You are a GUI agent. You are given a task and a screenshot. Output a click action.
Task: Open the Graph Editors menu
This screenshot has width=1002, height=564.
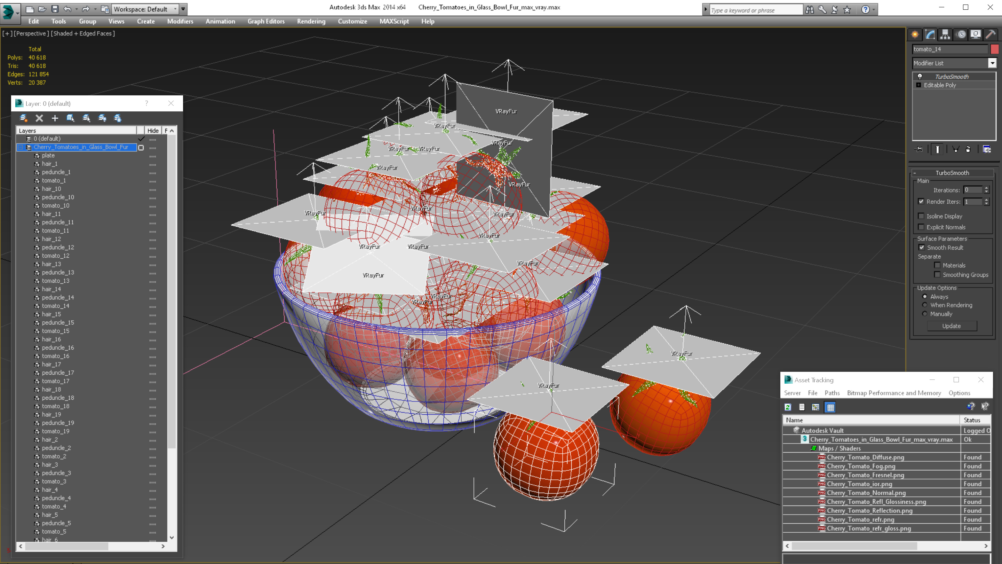(x=266, y=21)
